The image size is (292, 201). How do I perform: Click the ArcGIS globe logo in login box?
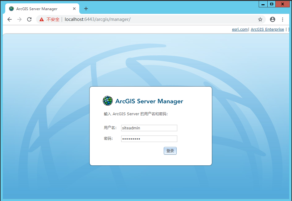108,101
